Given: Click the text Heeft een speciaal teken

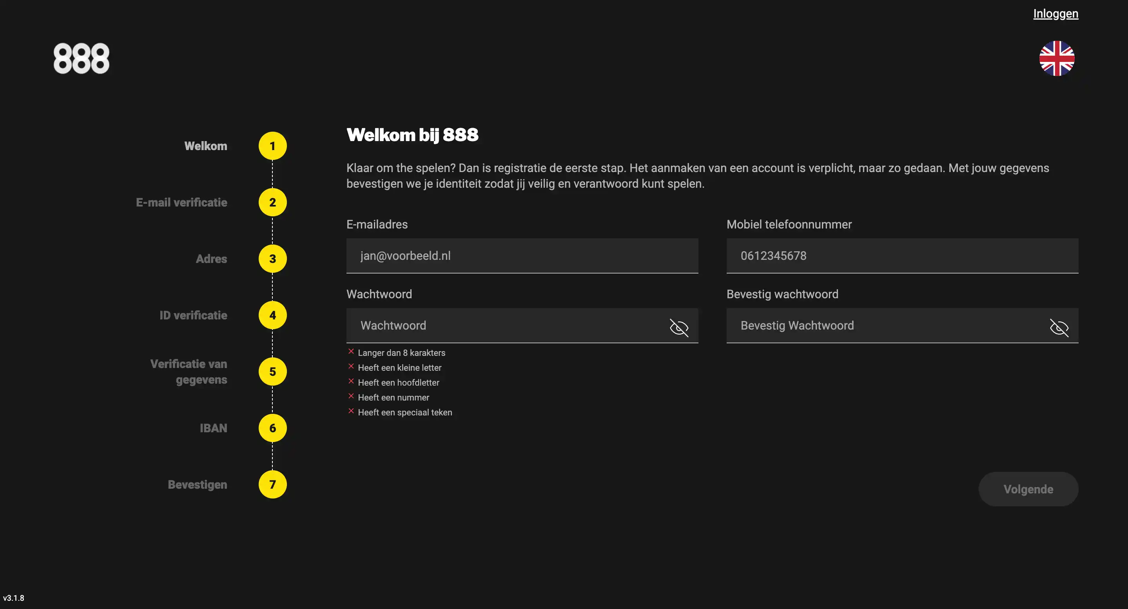Looking at the screenshot, I should click(405, 412).
